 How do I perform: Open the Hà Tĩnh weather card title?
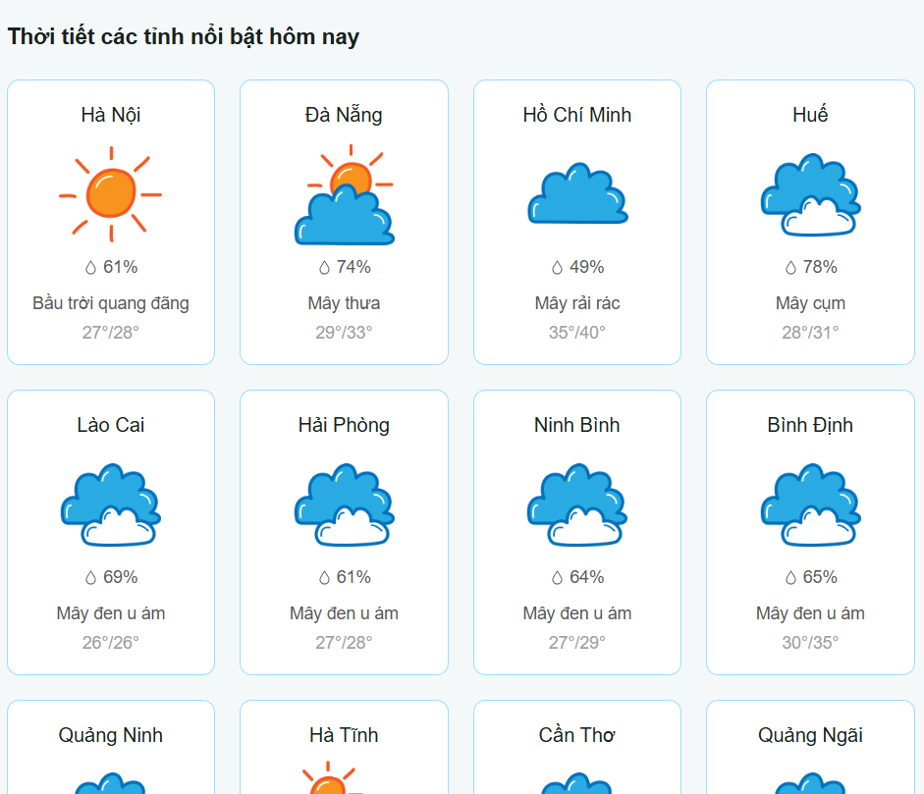click(344, 735)
